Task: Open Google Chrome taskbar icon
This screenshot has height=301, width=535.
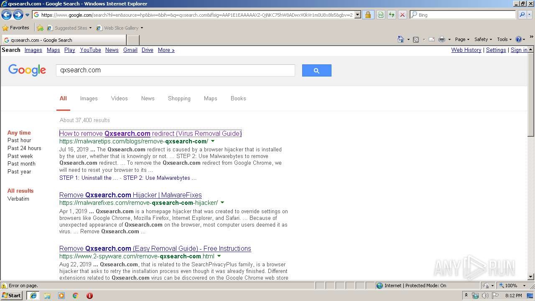Action: pyautogui.click(x=76, y=296)
